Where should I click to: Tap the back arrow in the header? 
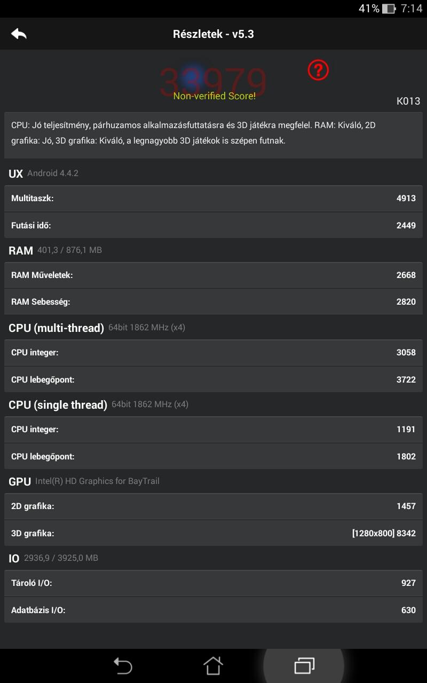[x=19, y=34]
